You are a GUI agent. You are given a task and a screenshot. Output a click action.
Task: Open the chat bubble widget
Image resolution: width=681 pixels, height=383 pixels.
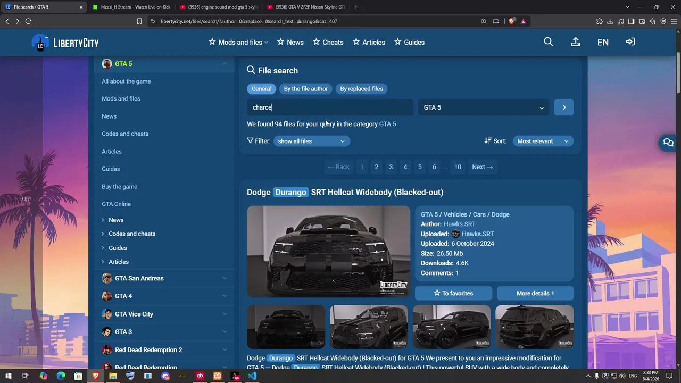tap(668, 143)
